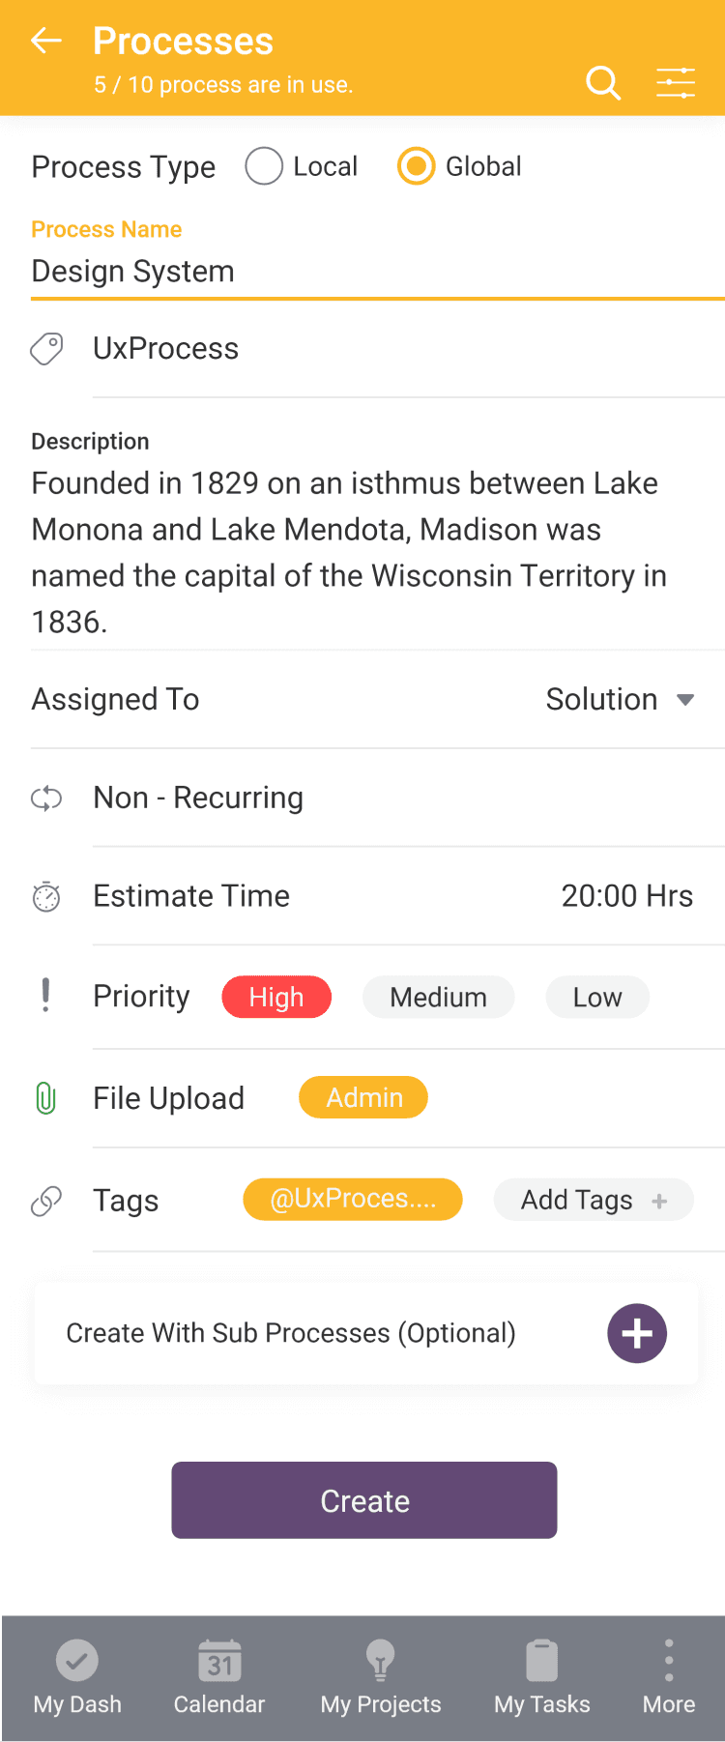The height and width of the screenshot is (1742, 725).
Task: Open the My Tasks tab
Action: click(x=542, y=1677)
